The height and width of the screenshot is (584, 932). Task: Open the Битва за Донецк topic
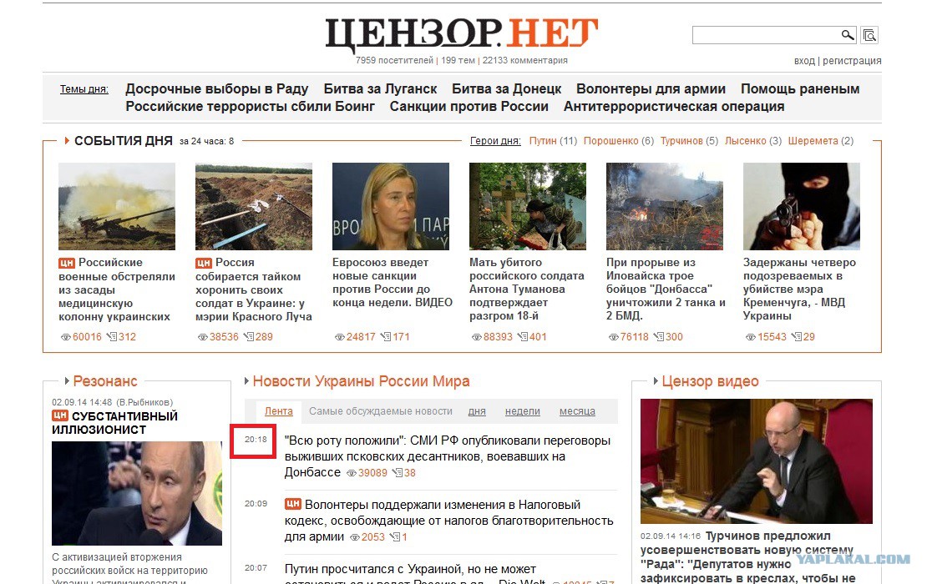pyautogui.click(x=506, y=88)
